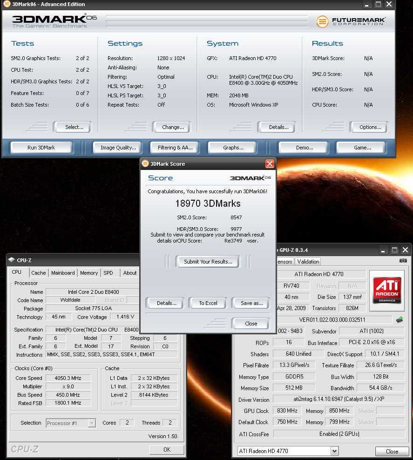
Task: Switch to the CPU tab in CPU-Z
Action: tap(16, 272)
